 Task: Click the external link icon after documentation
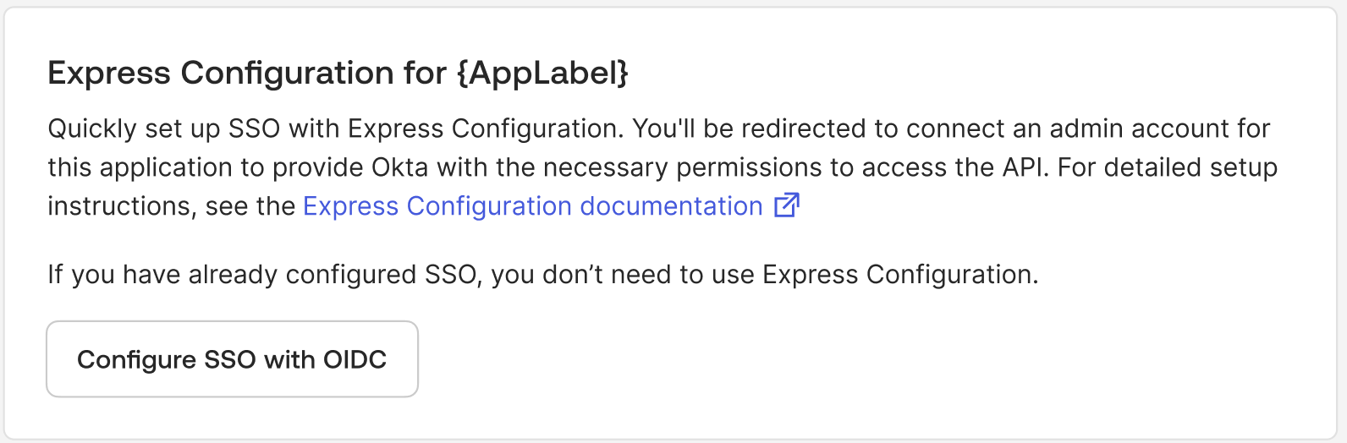tap(787, 205)
